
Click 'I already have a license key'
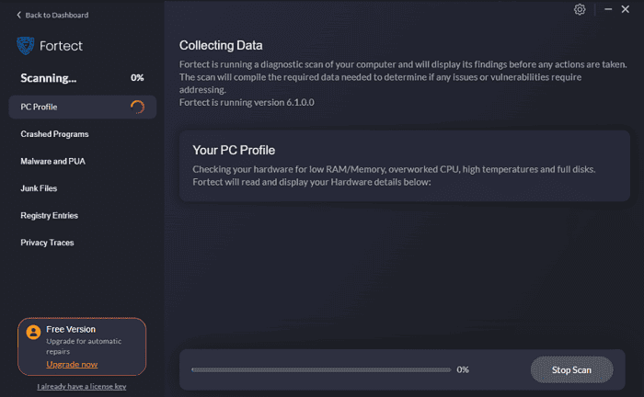[82, 387]
